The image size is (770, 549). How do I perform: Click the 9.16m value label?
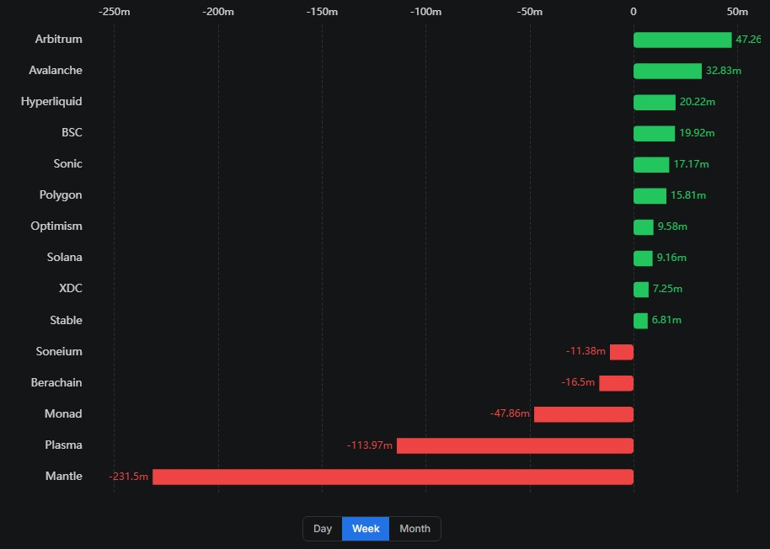click(x=671, y=258)
